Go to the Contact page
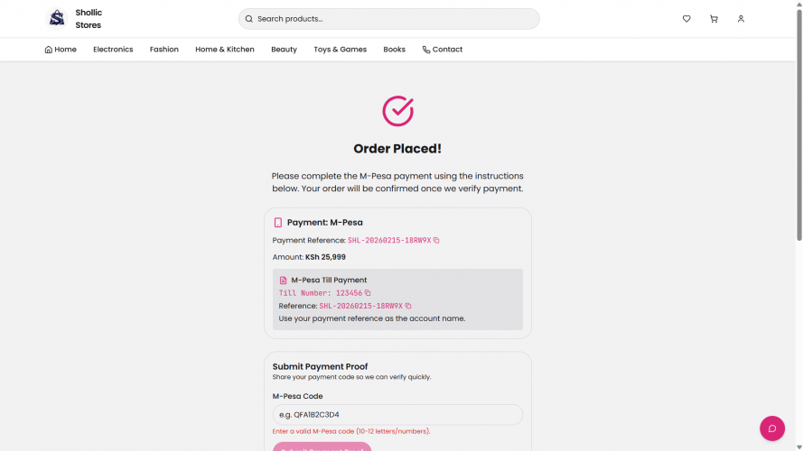Viewport: 803px width, 451px height. [443, 50]
